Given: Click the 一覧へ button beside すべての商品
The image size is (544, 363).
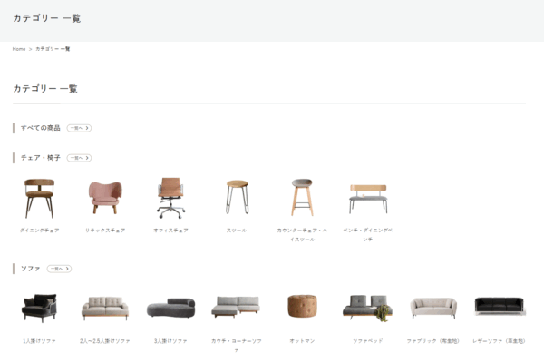Looking at the screenshot, I should tap(79, 128).
